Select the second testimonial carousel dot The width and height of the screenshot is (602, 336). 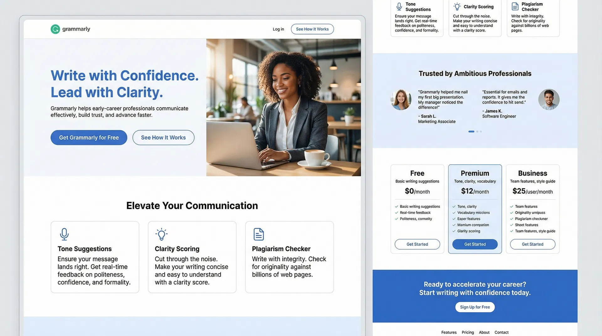coord(477,131)
